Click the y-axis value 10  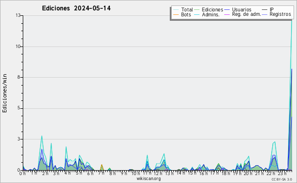(x=18, y=46)
